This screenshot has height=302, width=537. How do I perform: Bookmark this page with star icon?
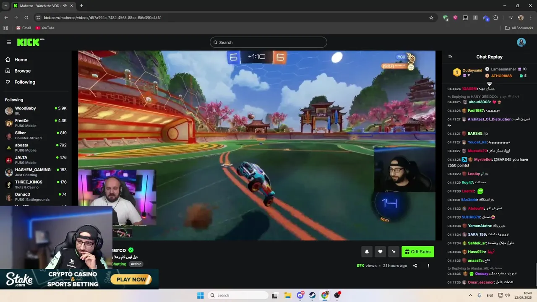pyautogui.click(x=431, y=18)
